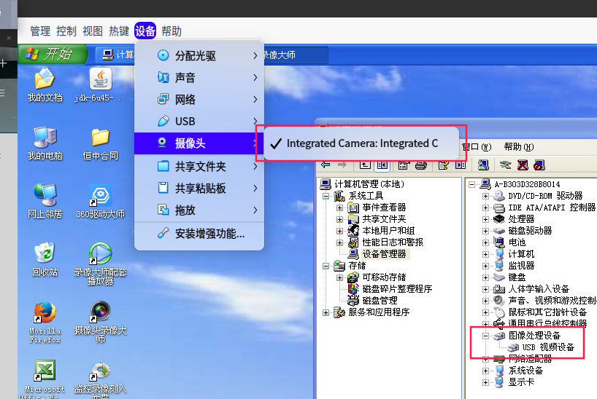
Task: Expand DVD/CD-ROM 驱动器 device node
Action: point(485,196)
